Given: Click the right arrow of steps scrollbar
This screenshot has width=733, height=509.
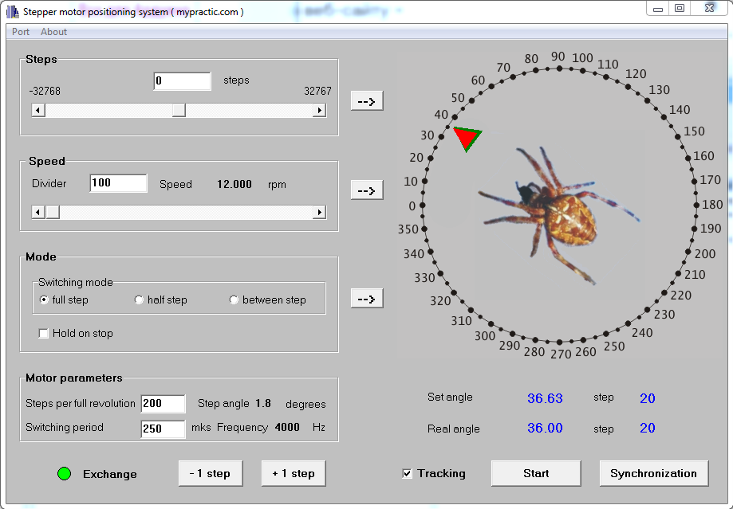Looking at the screenshot, I should [x=319, y=110].
